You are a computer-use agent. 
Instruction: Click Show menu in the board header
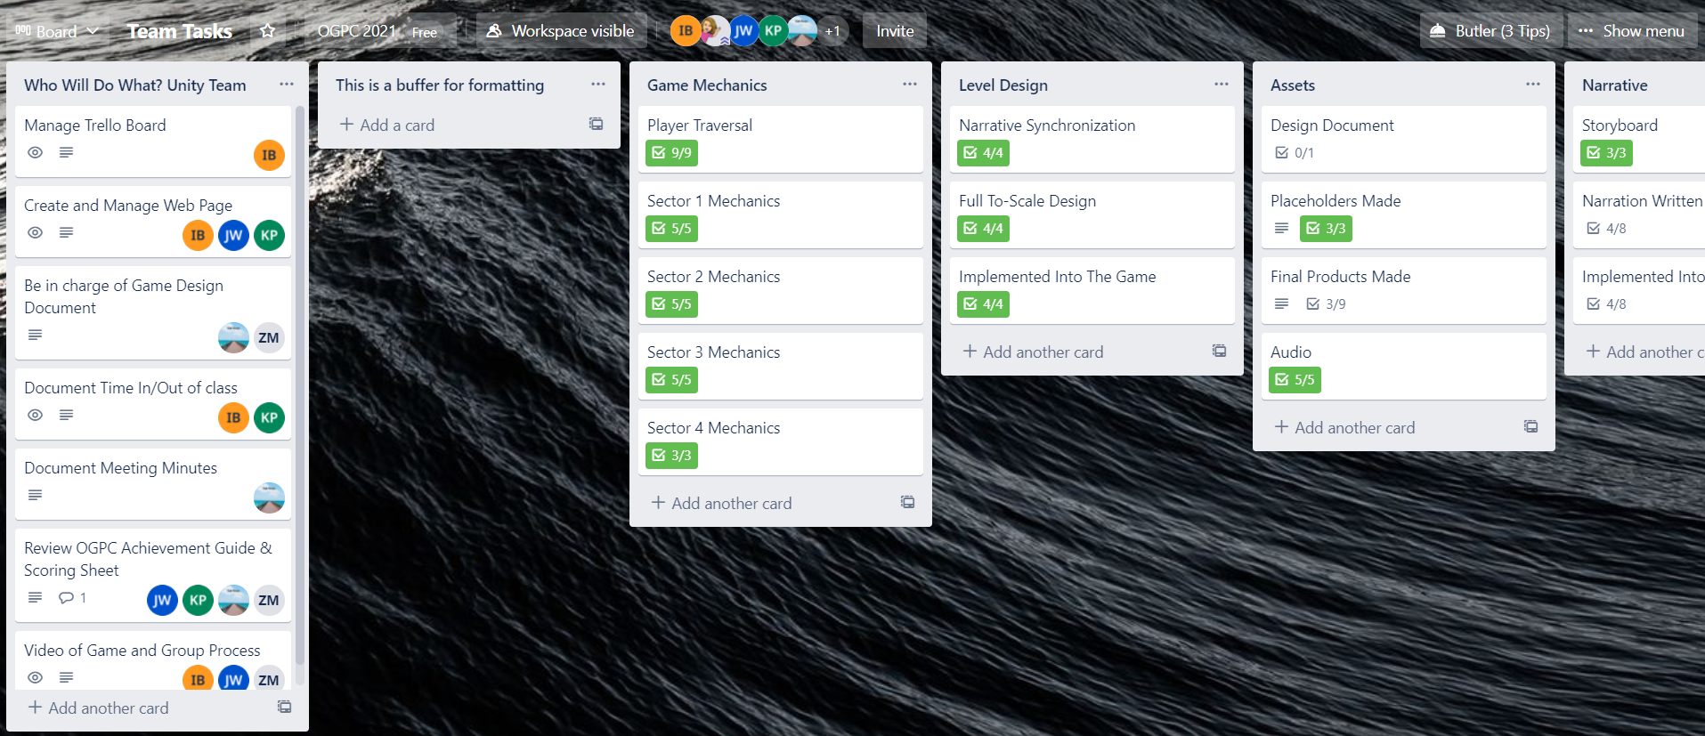[1632, 31]
